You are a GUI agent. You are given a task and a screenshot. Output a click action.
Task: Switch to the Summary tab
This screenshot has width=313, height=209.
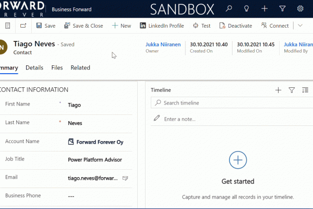pyautogui.click(x=9, y=68)
